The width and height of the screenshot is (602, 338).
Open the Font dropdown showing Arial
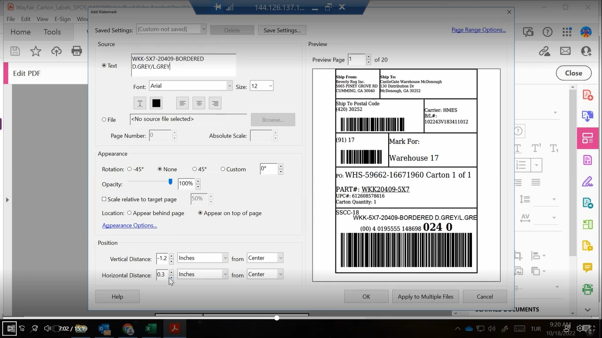point(190,86)
